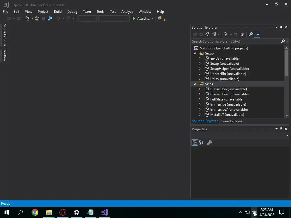The width and height of the screenshot is (291, 218).
Task: Open the Analyze menu
Action: (127, 11)
